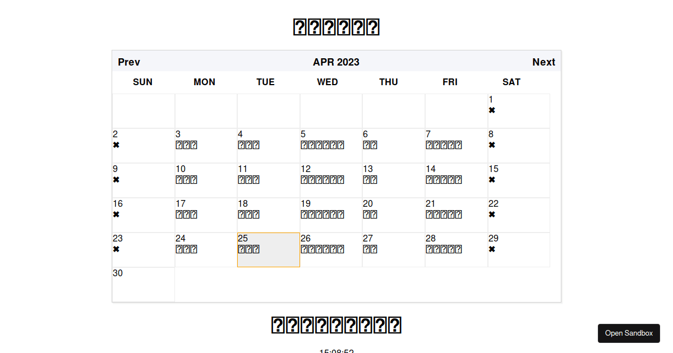The image size is (673, 353).
Task: Click Next to view May 2023
Action: (543, 62)
